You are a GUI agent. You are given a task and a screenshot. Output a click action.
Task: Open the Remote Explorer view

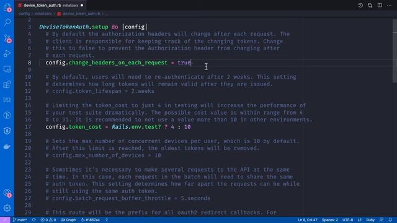[x=7, y=69]
